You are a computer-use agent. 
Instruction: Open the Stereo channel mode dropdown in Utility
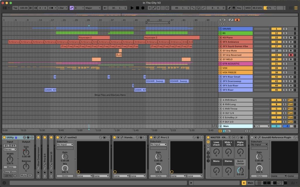click(x=10, y=149)
